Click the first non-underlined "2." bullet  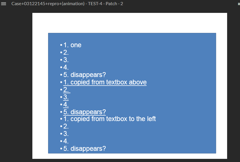[66, 53]
